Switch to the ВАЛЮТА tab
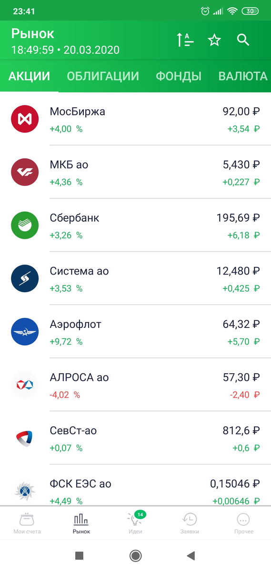The image size is (271, 572). click(243, 76)
